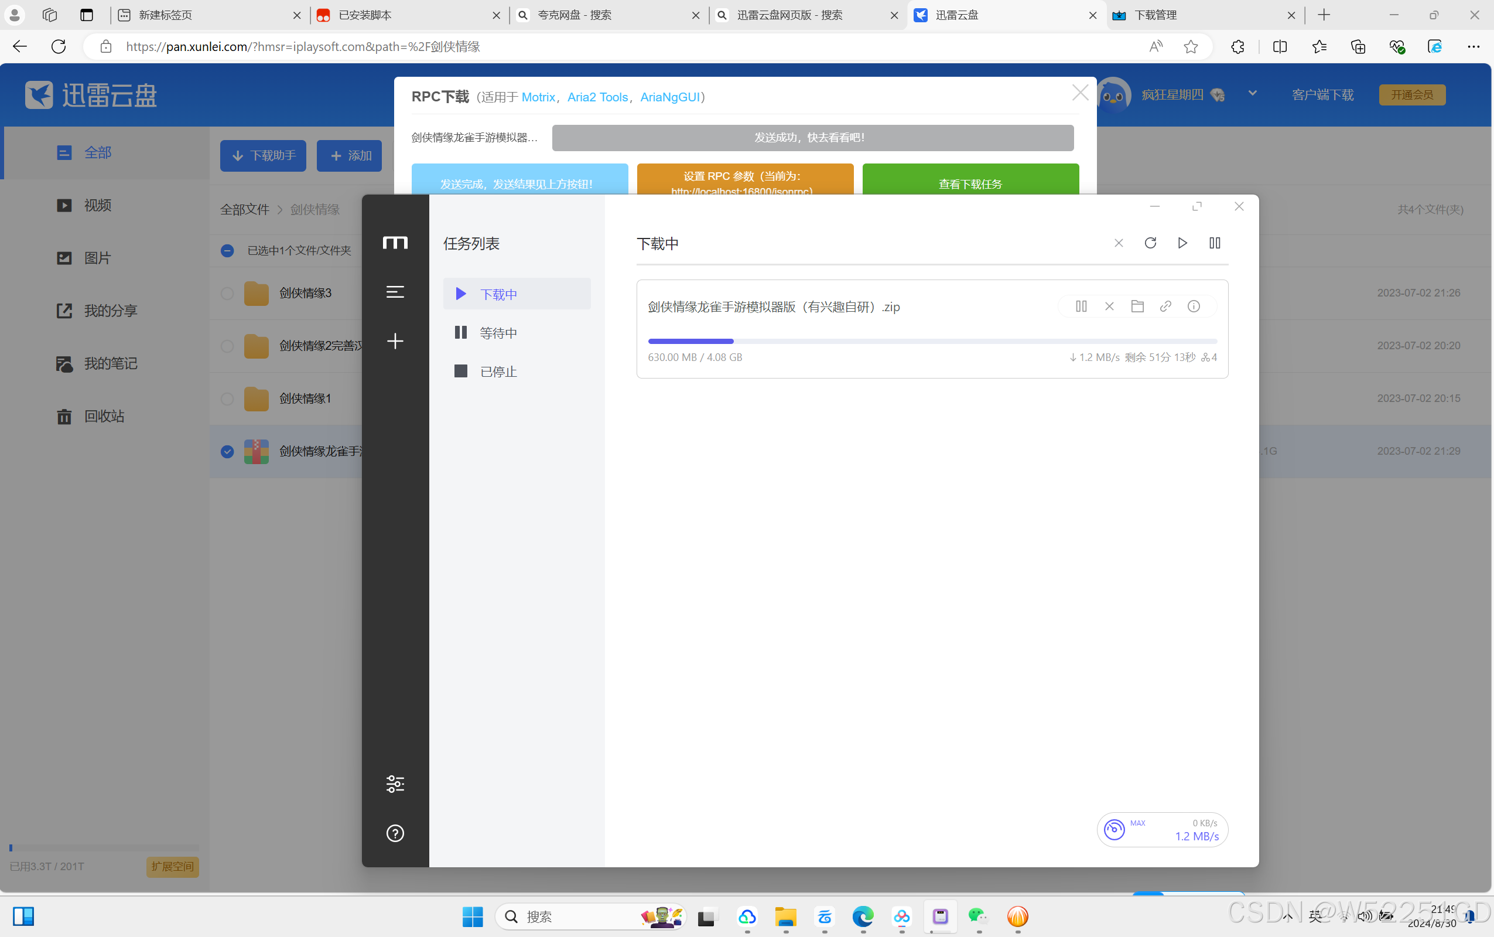
Task: Switch to the 等待中 task list
Action: (498, 333)
